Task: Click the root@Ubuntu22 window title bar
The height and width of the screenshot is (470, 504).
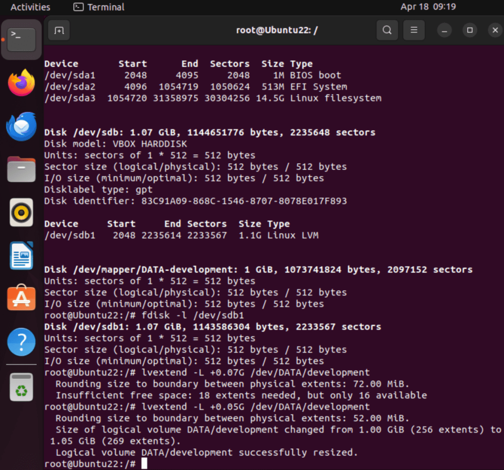Action: point(277,31)
